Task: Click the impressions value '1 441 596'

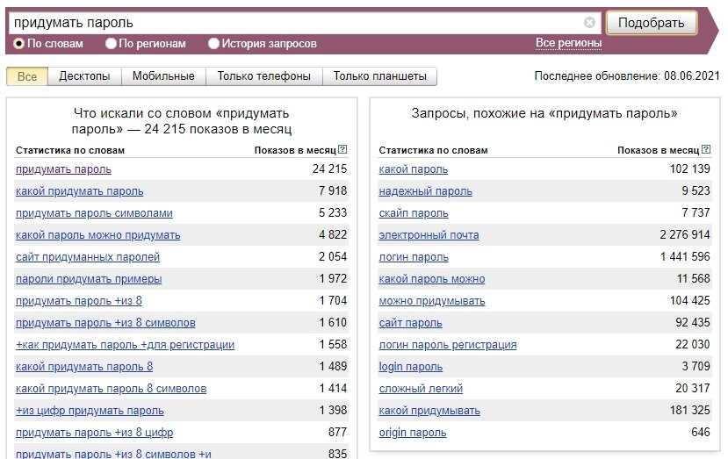Action: pyautogui.click(x=685, y=256)
